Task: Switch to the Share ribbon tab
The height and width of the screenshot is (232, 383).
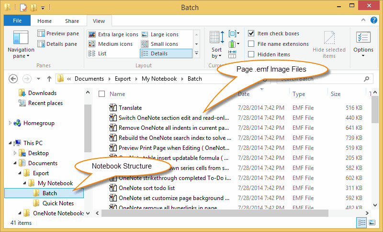Action: (72, 21)
